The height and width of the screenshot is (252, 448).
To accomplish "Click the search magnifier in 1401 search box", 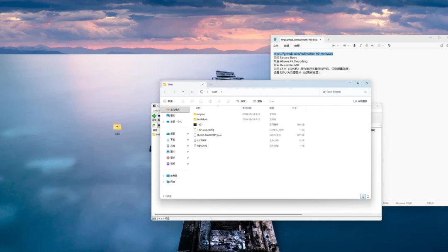I will [x=365, y=92].
